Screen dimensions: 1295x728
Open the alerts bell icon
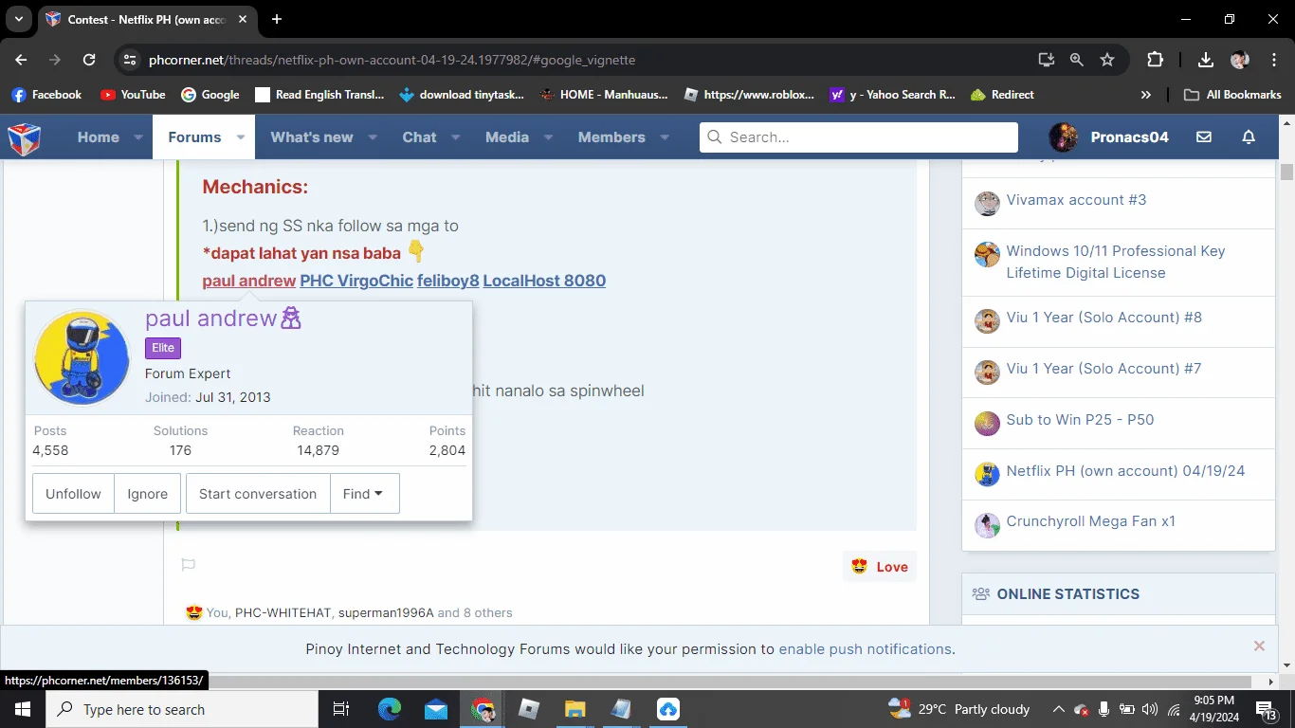tap(1249, 137)
